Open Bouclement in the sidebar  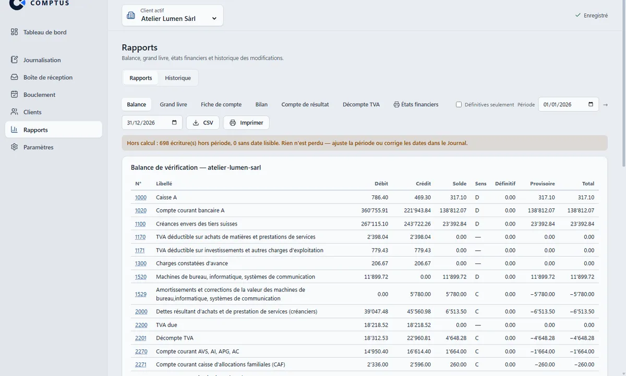[x=54, y=95]
